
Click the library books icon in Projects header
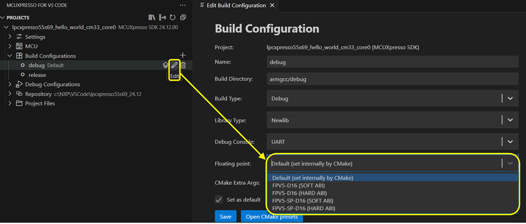point(152,18)
